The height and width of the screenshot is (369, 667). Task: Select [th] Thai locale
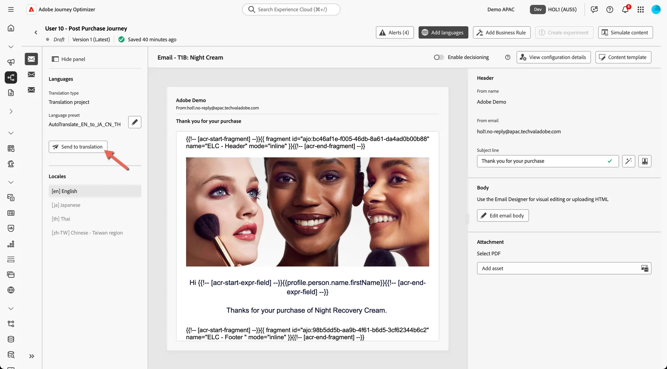(95, 219)
